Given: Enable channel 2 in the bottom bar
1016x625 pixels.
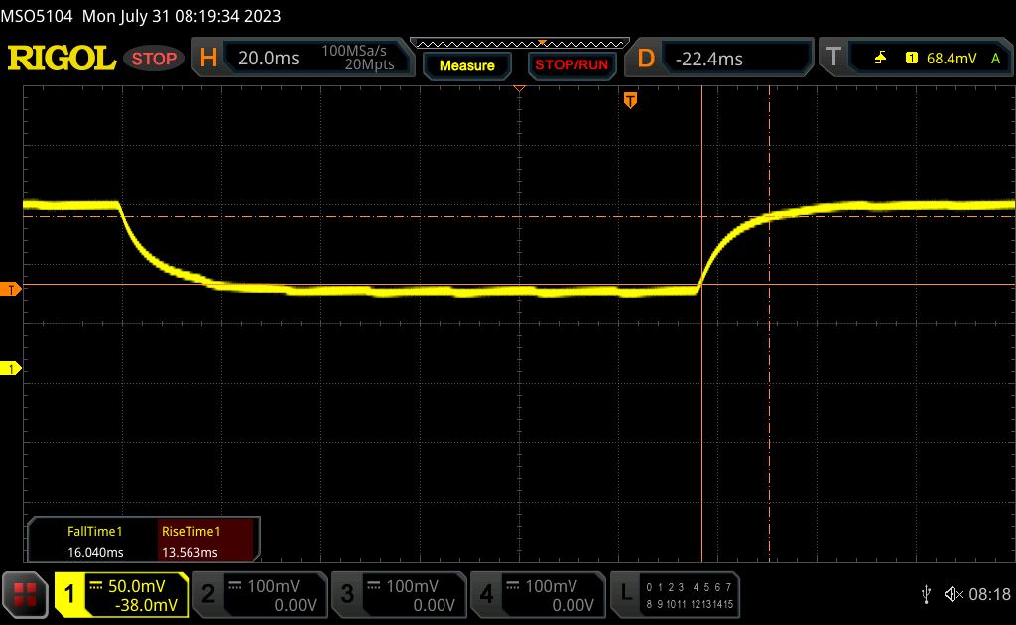Looking at the screenshot, I should click(259, 594).
